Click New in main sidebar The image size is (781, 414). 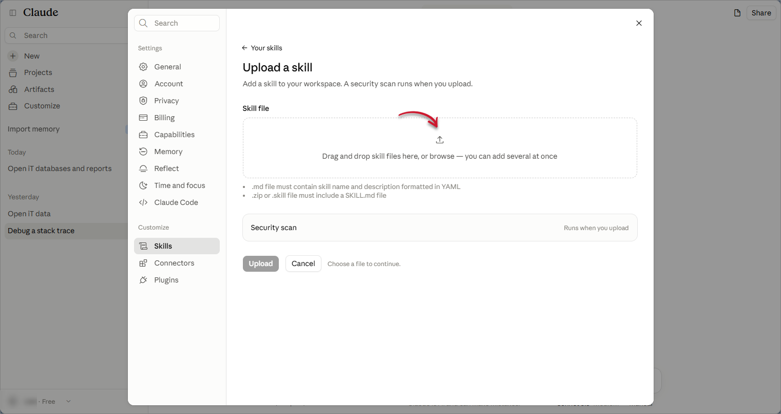coord(32,56)
